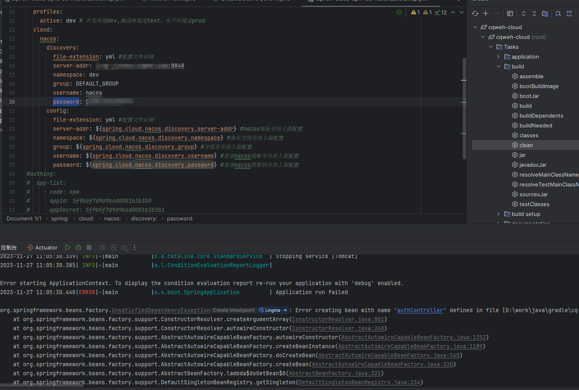579x390 pixels.
Task: Open the authController link in error message
Action: click(420, 310)
